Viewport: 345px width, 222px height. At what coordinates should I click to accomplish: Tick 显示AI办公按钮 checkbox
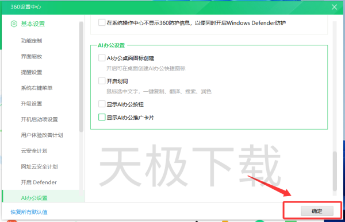coord(102,104)
